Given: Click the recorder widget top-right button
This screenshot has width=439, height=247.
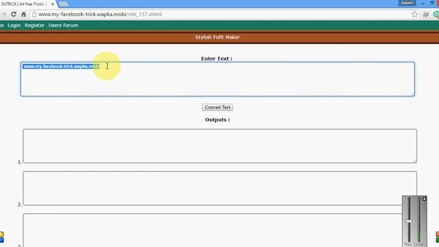Looking at the screenshot, I should (424, 199).
